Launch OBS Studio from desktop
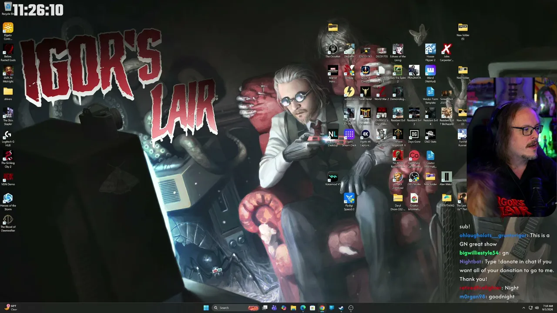557x313 pixels. coord(414,179)
